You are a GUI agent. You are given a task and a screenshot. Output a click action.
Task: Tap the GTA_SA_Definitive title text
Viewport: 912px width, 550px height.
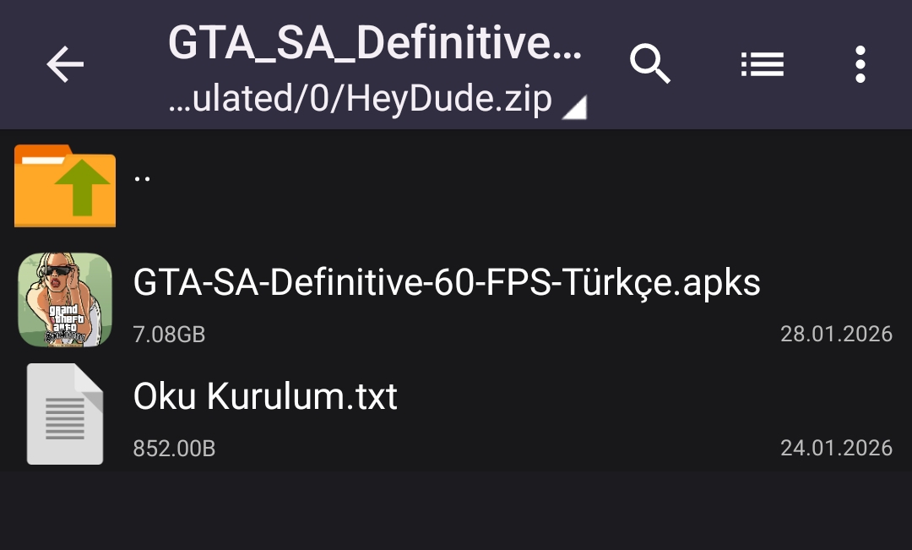click(375, 42)
